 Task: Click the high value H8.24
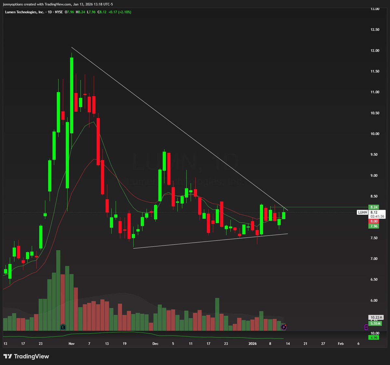tap(80, 12)
